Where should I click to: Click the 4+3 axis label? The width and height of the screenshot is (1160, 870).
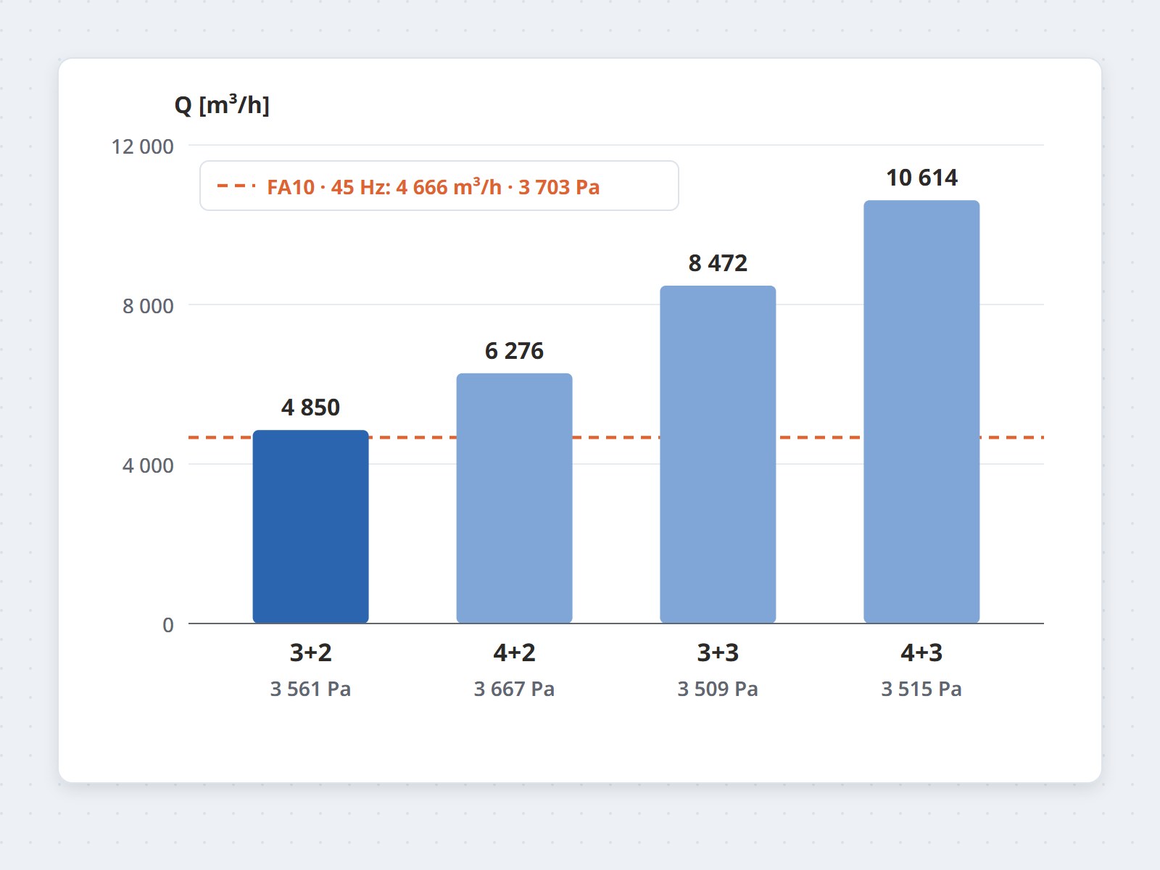click(921, 652)
